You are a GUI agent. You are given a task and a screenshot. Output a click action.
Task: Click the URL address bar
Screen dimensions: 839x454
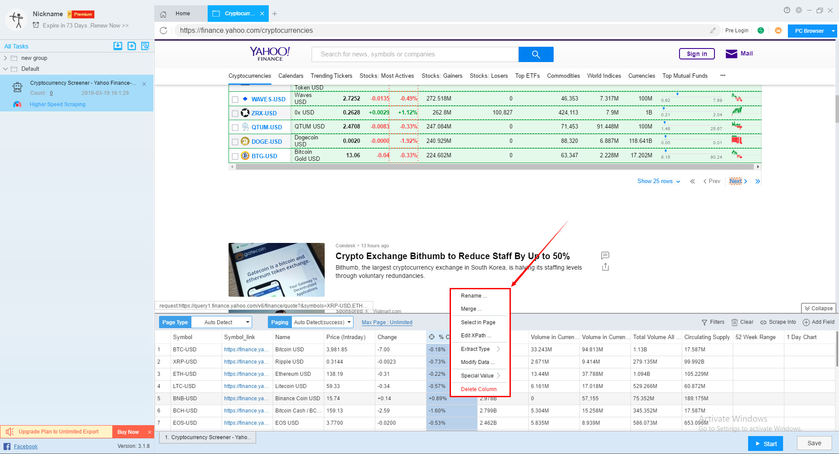point(441,31)
